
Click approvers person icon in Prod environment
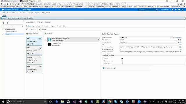[x=29, y=72]
